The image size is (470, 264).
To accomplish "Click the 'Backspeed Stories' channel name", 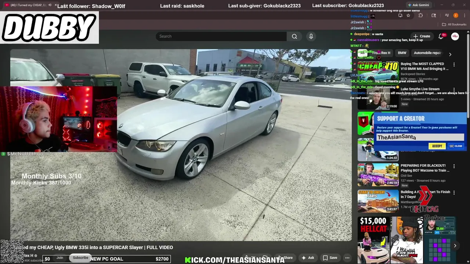I will pos(413,74).
